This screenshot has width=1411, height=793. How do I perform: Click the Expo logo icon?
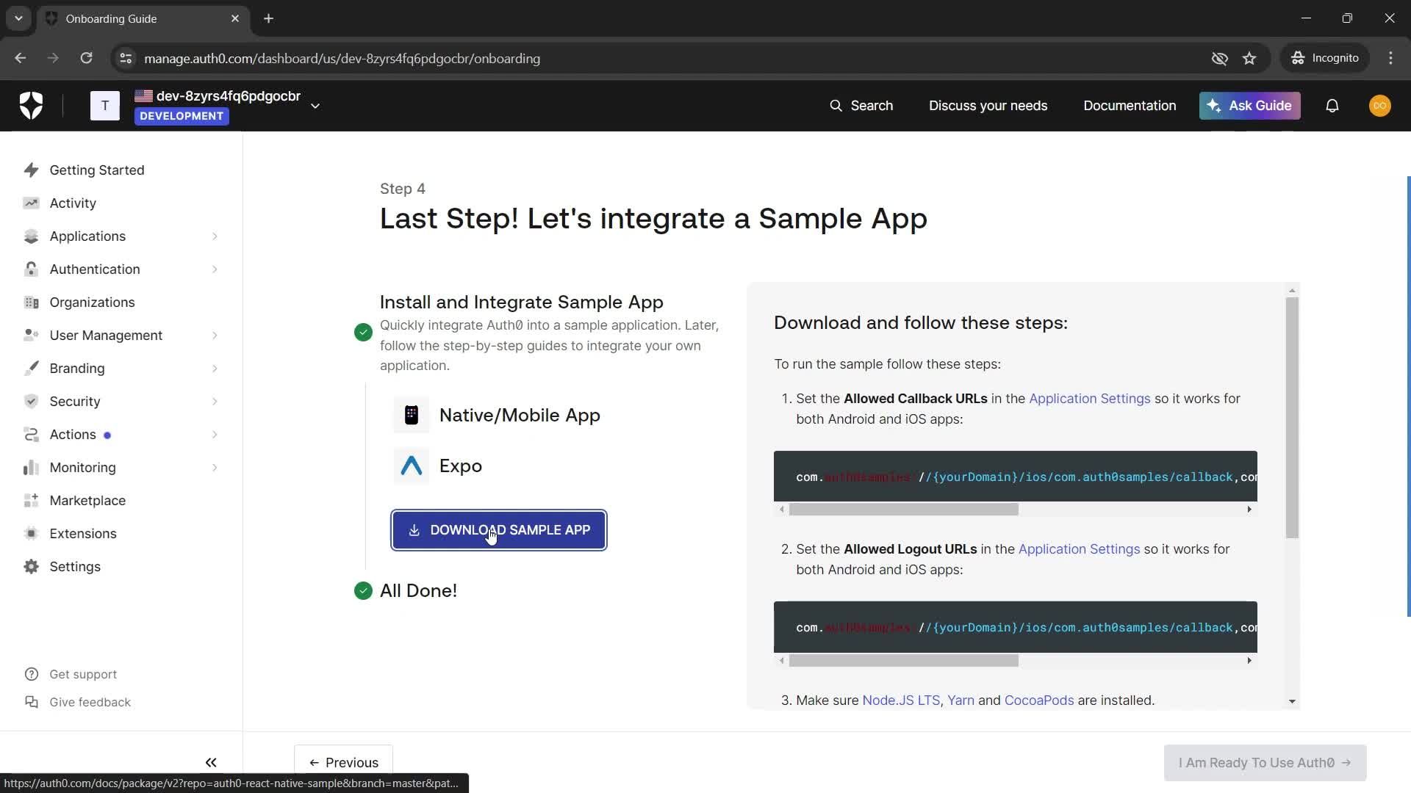(x=412, y=466)
